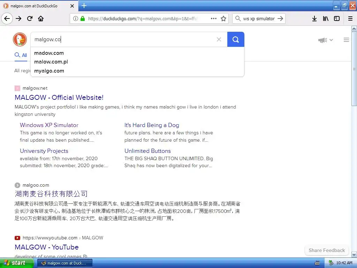Click the network system tray icon
This screenshot has width=357, height=268.
(x=331, y=263)
